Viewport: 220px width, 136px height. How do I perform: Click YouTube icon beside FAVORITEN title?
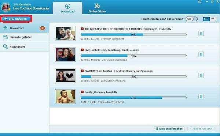point(82,71)
